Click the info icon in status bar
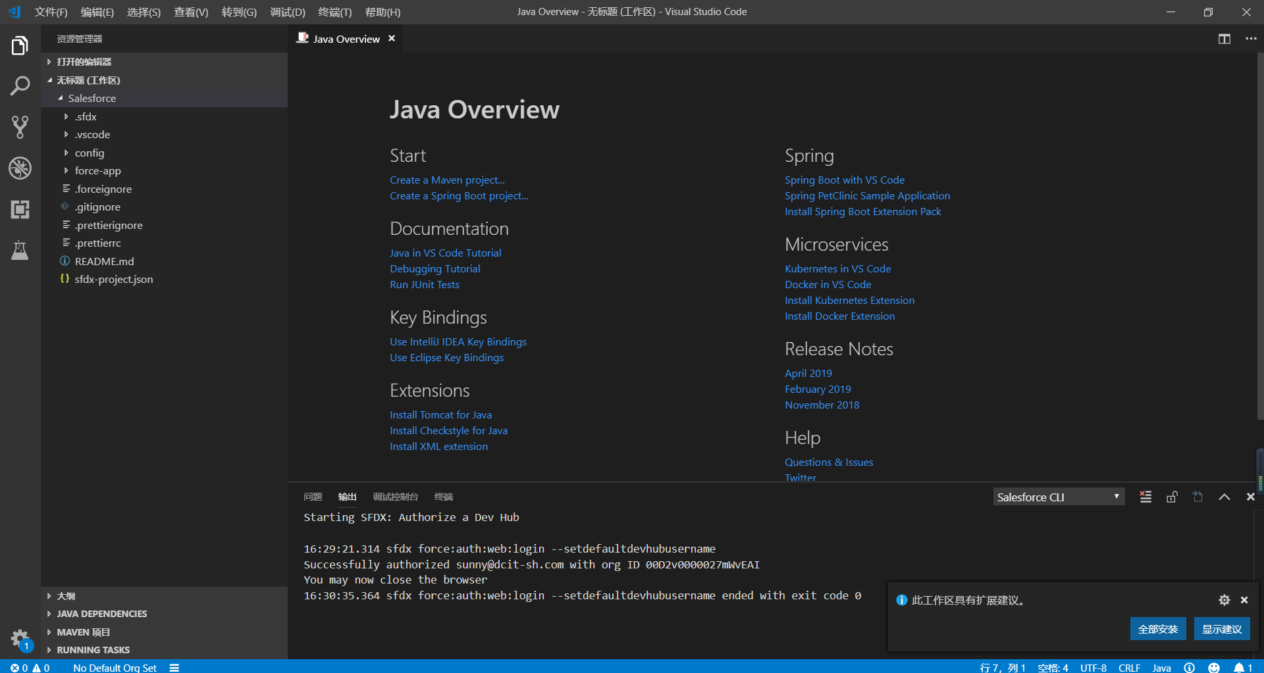This screenshot has width=1264, height=673. 1189,667
